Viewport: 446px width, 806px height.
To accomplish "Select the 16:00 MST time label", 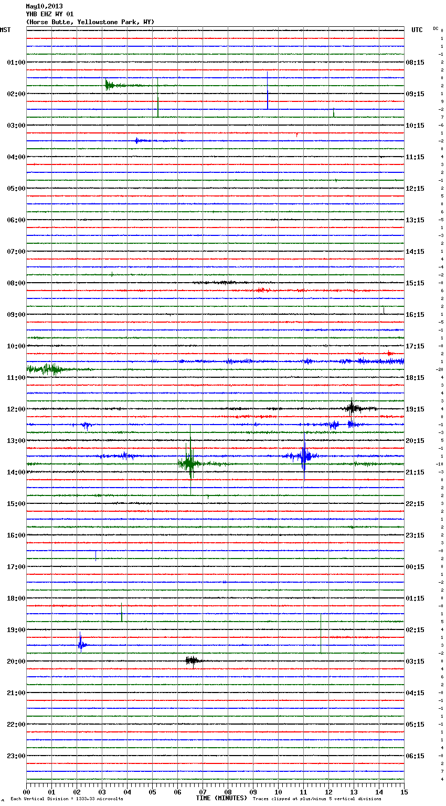I will (16, 535).
